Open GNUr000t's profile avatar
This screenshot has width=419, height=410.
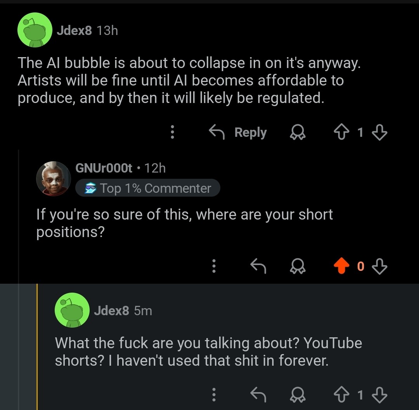(54, 178)
